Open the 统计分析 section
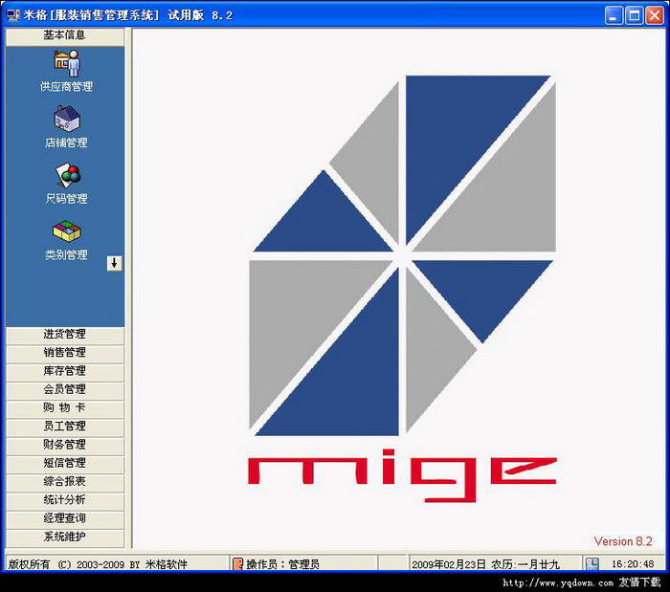670x592 pixels. (x=65, y=501)
